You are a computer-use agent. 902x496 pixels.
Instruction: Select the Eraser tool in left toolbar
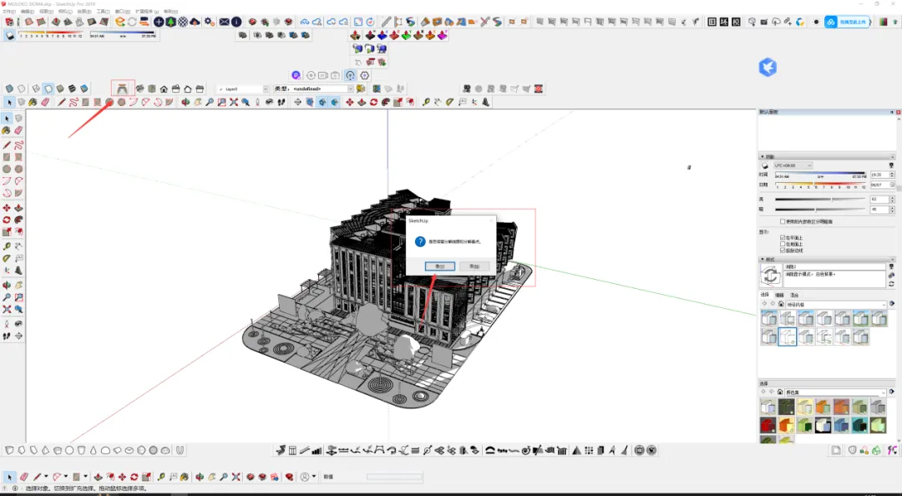18,130
